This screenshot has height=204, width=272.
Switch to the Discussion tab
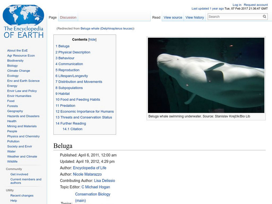68,17
